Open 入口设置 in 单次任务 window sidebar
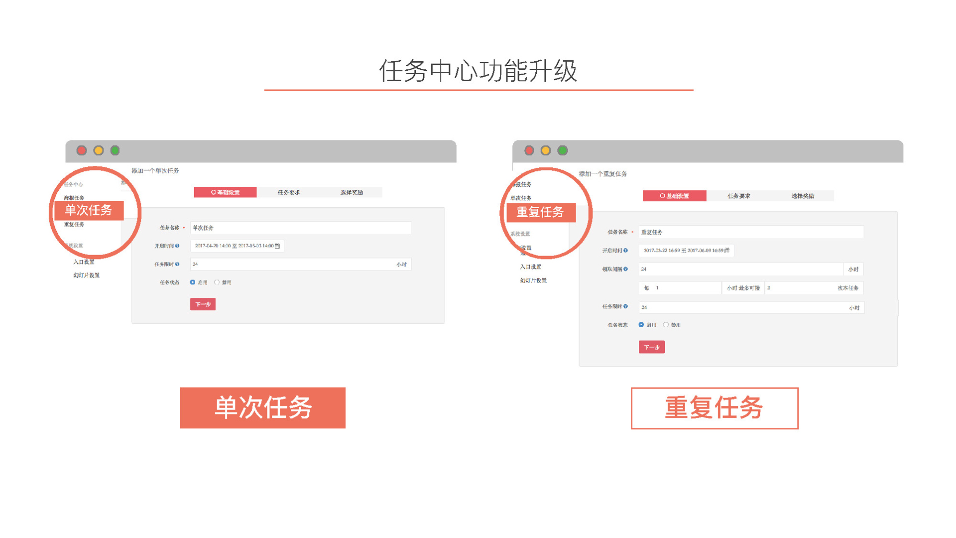 (84, 262)
